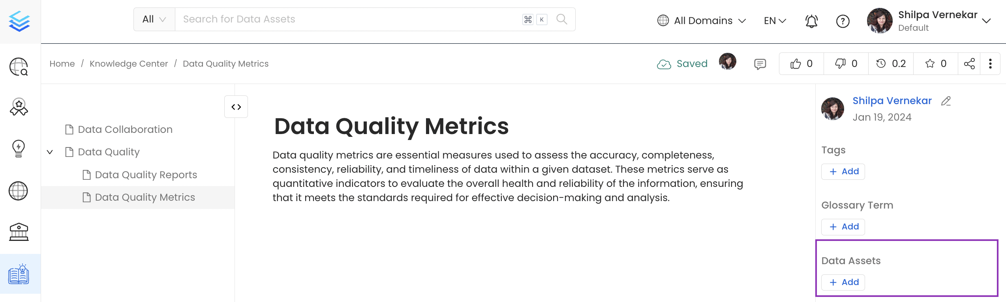Collapse the Data Quality tree node
The image size is (1006, 302).
click(50, 152)
